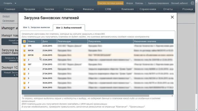
Task: Toggle checkbox for payment number 378
Action: pos(24,46)
